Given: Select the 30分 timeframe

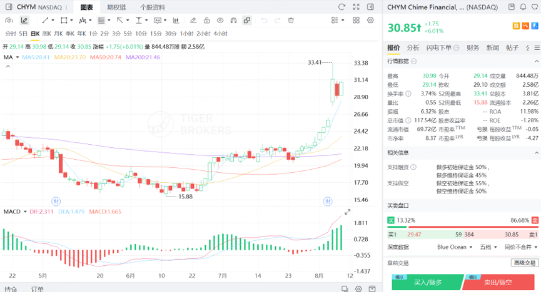Looking at the screenshot, I should 171,34.
